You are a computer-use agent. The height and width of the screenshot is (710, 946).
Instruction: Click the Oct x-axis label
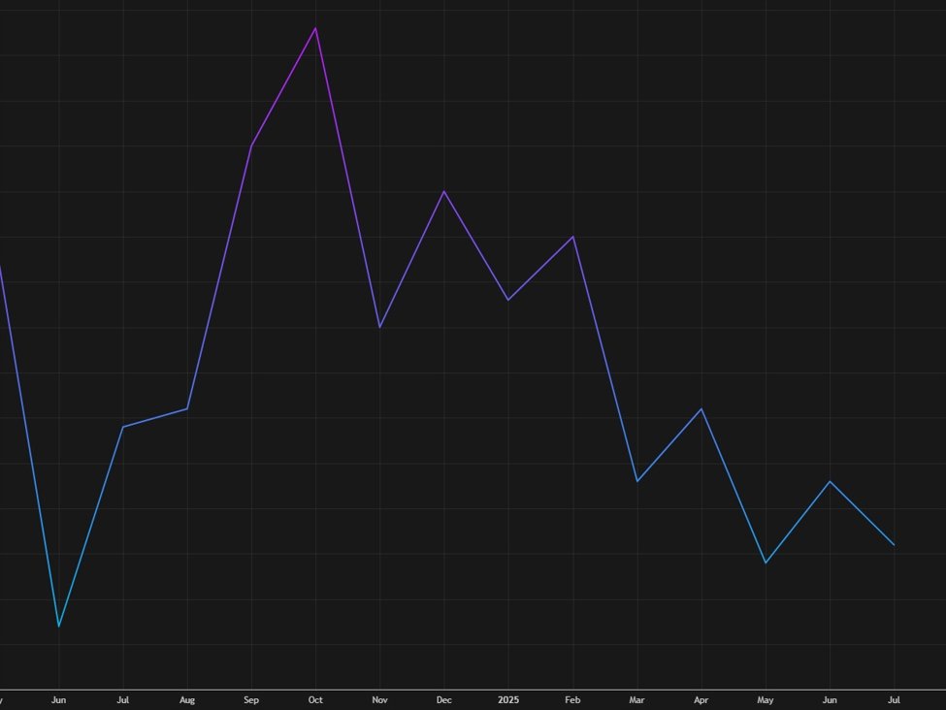(x=315, y=700)
